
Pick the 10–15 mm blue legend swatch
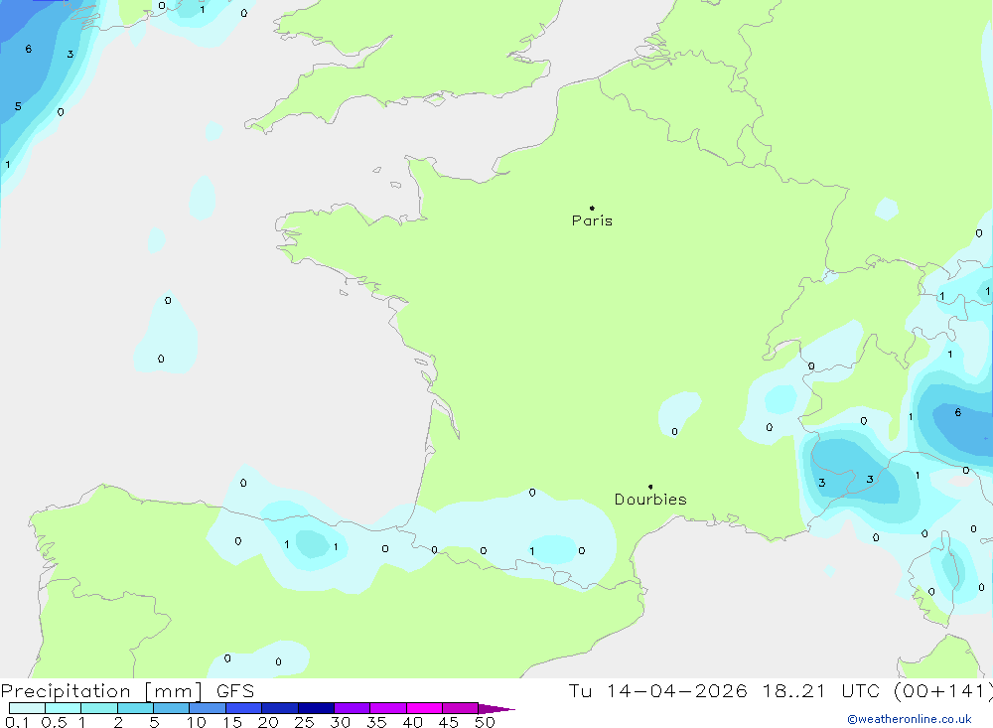(208, 708)
